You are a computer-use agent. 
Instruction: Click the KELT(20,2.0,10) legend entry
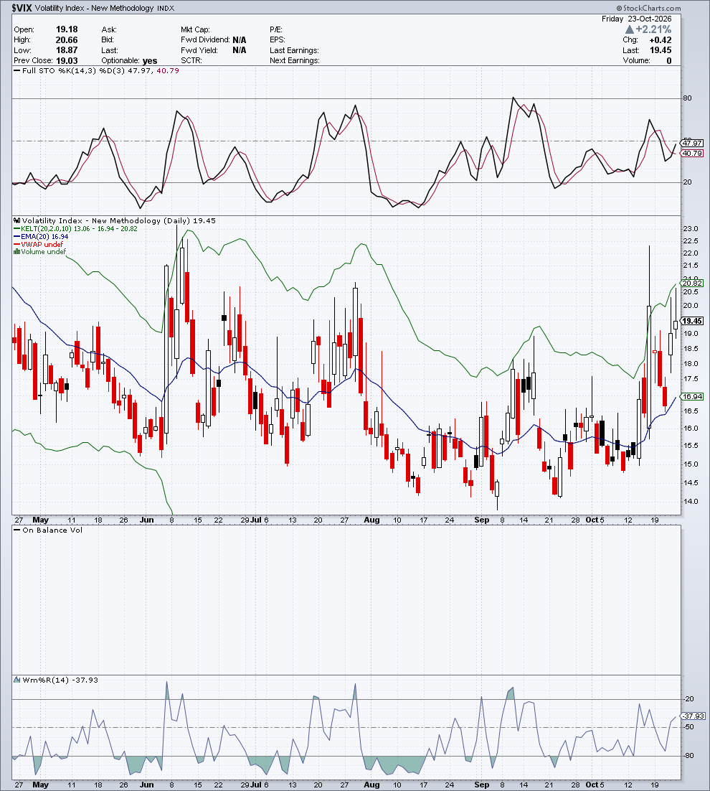pyautogui.click(x=75, y=228)
